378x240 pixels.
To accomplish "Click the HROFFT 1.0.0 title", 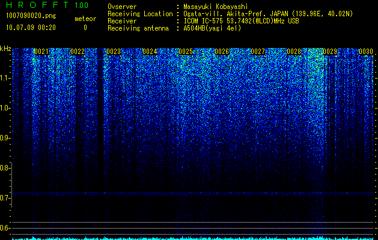I will [47, 5].
